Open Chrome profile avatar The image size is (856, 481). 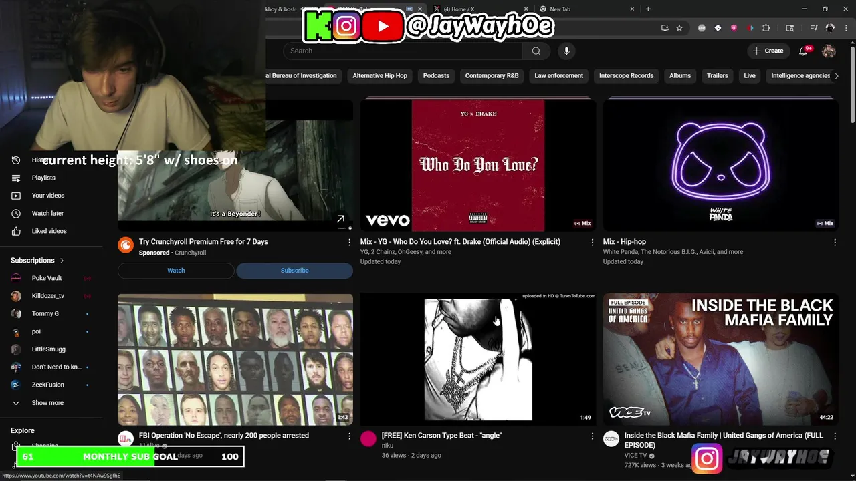[x=830, y=28]
